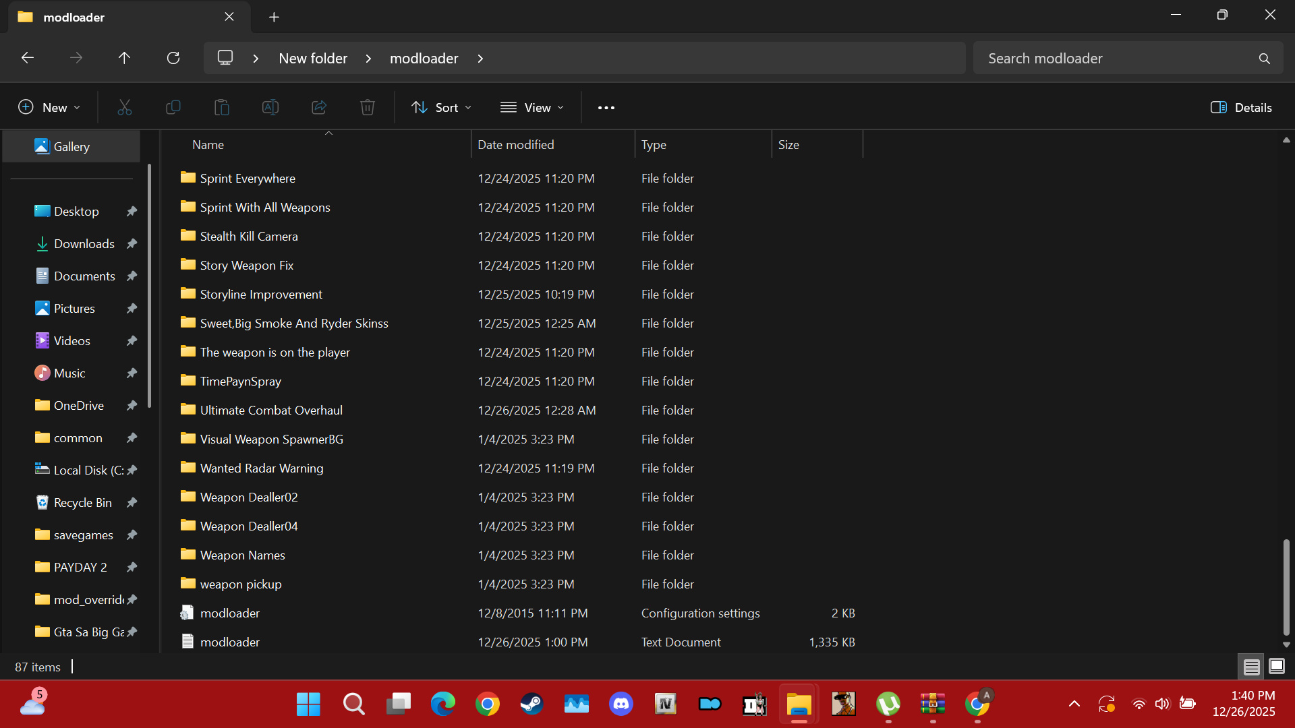Sort by Date modified column header

516,144
